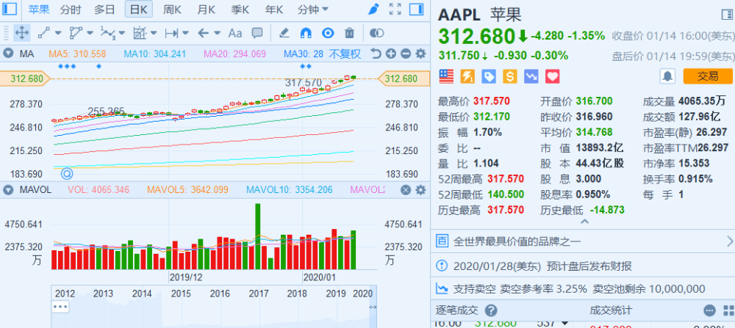Zoom out the chart with minus icon
Viewport: 735px width, 328px height.
406,54
